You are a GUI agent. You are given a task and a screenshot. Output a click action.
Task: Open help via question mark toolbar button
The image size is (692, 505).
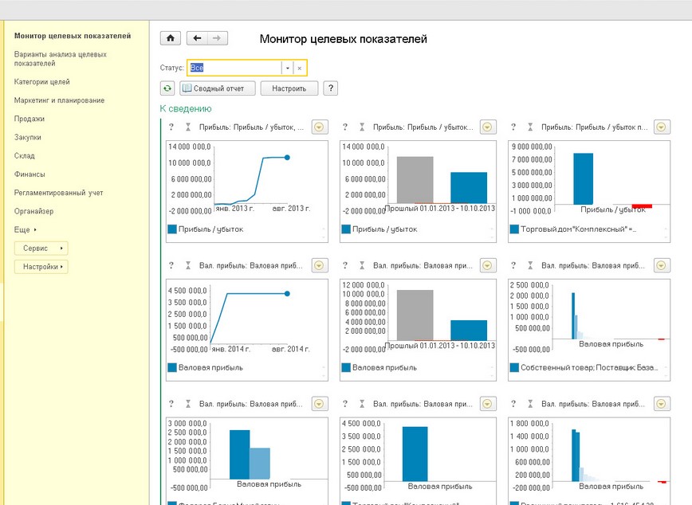(x=330, y=88)
